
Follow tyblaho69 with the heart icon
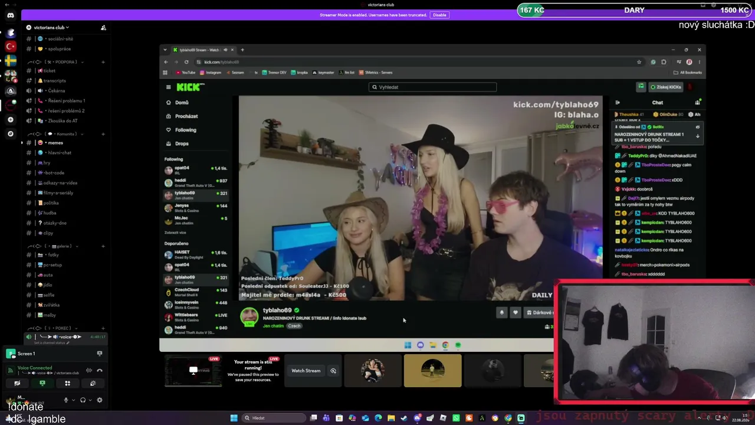515,313
